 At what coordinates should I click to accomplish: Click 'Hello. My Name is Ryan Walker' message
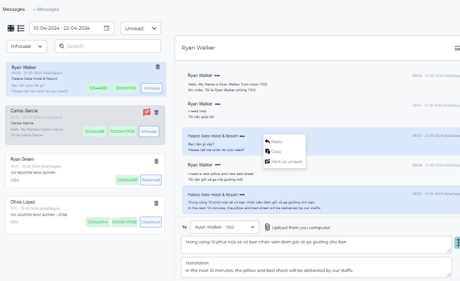click(x=228, y=84)
